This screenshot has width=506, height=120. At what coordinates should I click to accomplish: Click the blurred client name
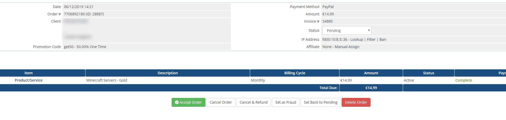tap(76, 21)
